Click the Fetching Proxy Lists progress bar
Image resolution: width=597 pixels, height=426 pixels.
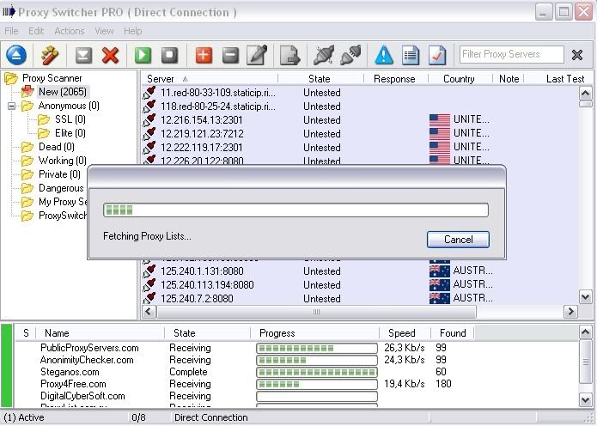pyautogui.click(x=295, y=210)
